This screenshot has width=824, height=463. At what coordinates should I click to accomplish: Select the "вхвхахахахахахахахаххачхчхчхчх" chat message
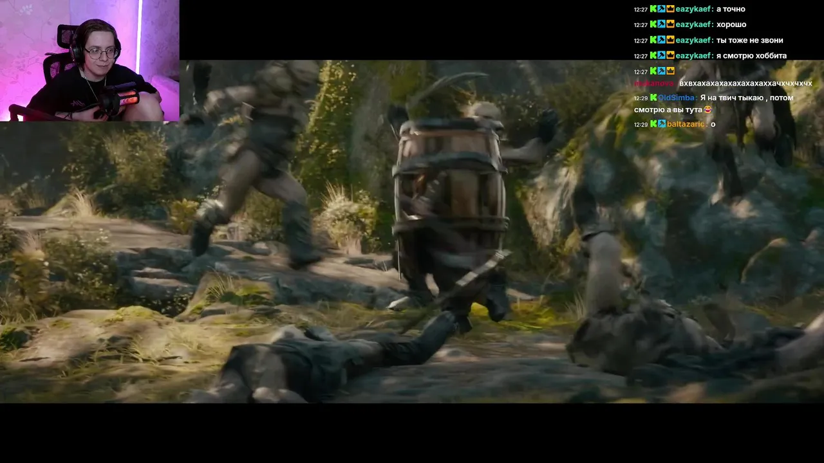(745, 84)
